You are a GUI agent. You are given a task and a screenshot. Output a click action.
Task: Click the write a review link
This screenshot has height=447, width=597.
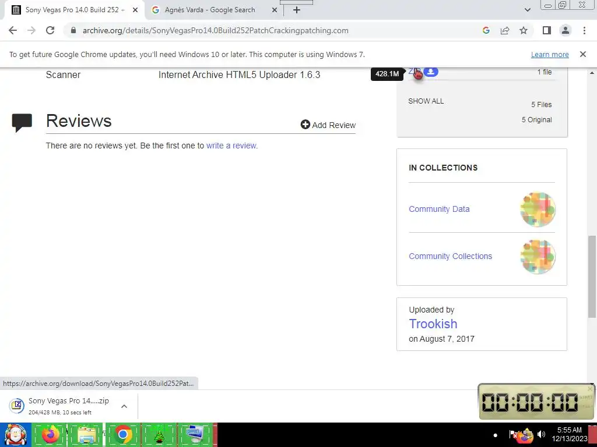(231, 146)
